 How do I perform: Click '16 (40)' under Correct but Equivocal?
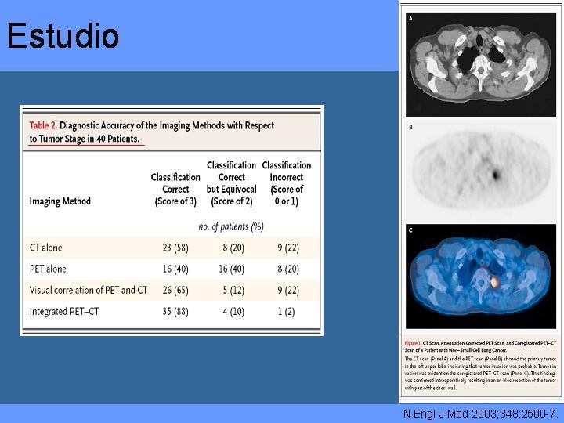tap(231, 269)
